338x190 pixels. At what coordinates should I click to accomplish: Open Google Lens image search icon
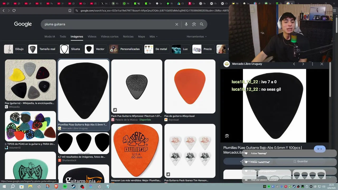tap(194, 24)
